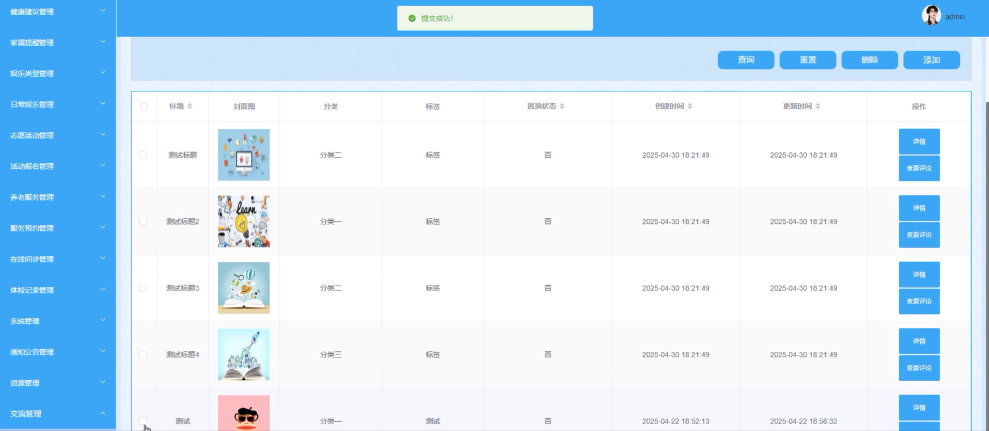This screenshot has width=989, height=431.
Task: Sort by 标题 column sort icon
Action: tap(190, 106)
